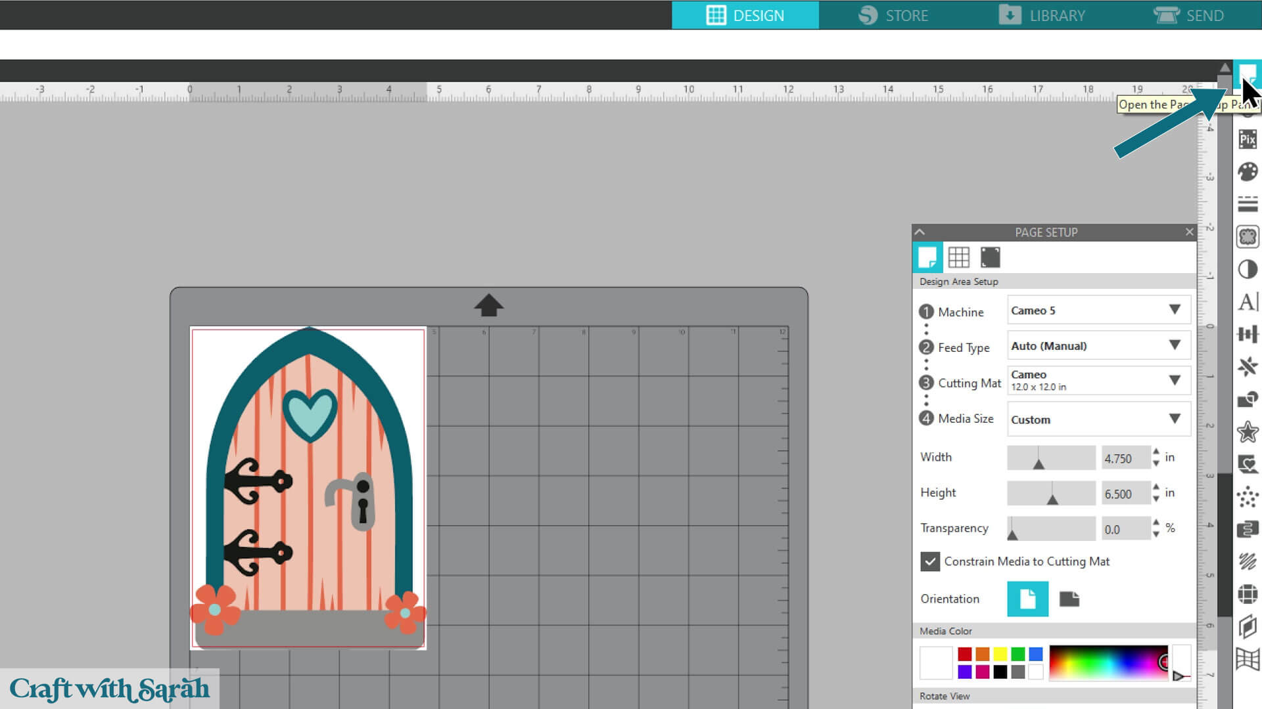
Task: Open the SEND tab
Action: tap(1188, 15)
